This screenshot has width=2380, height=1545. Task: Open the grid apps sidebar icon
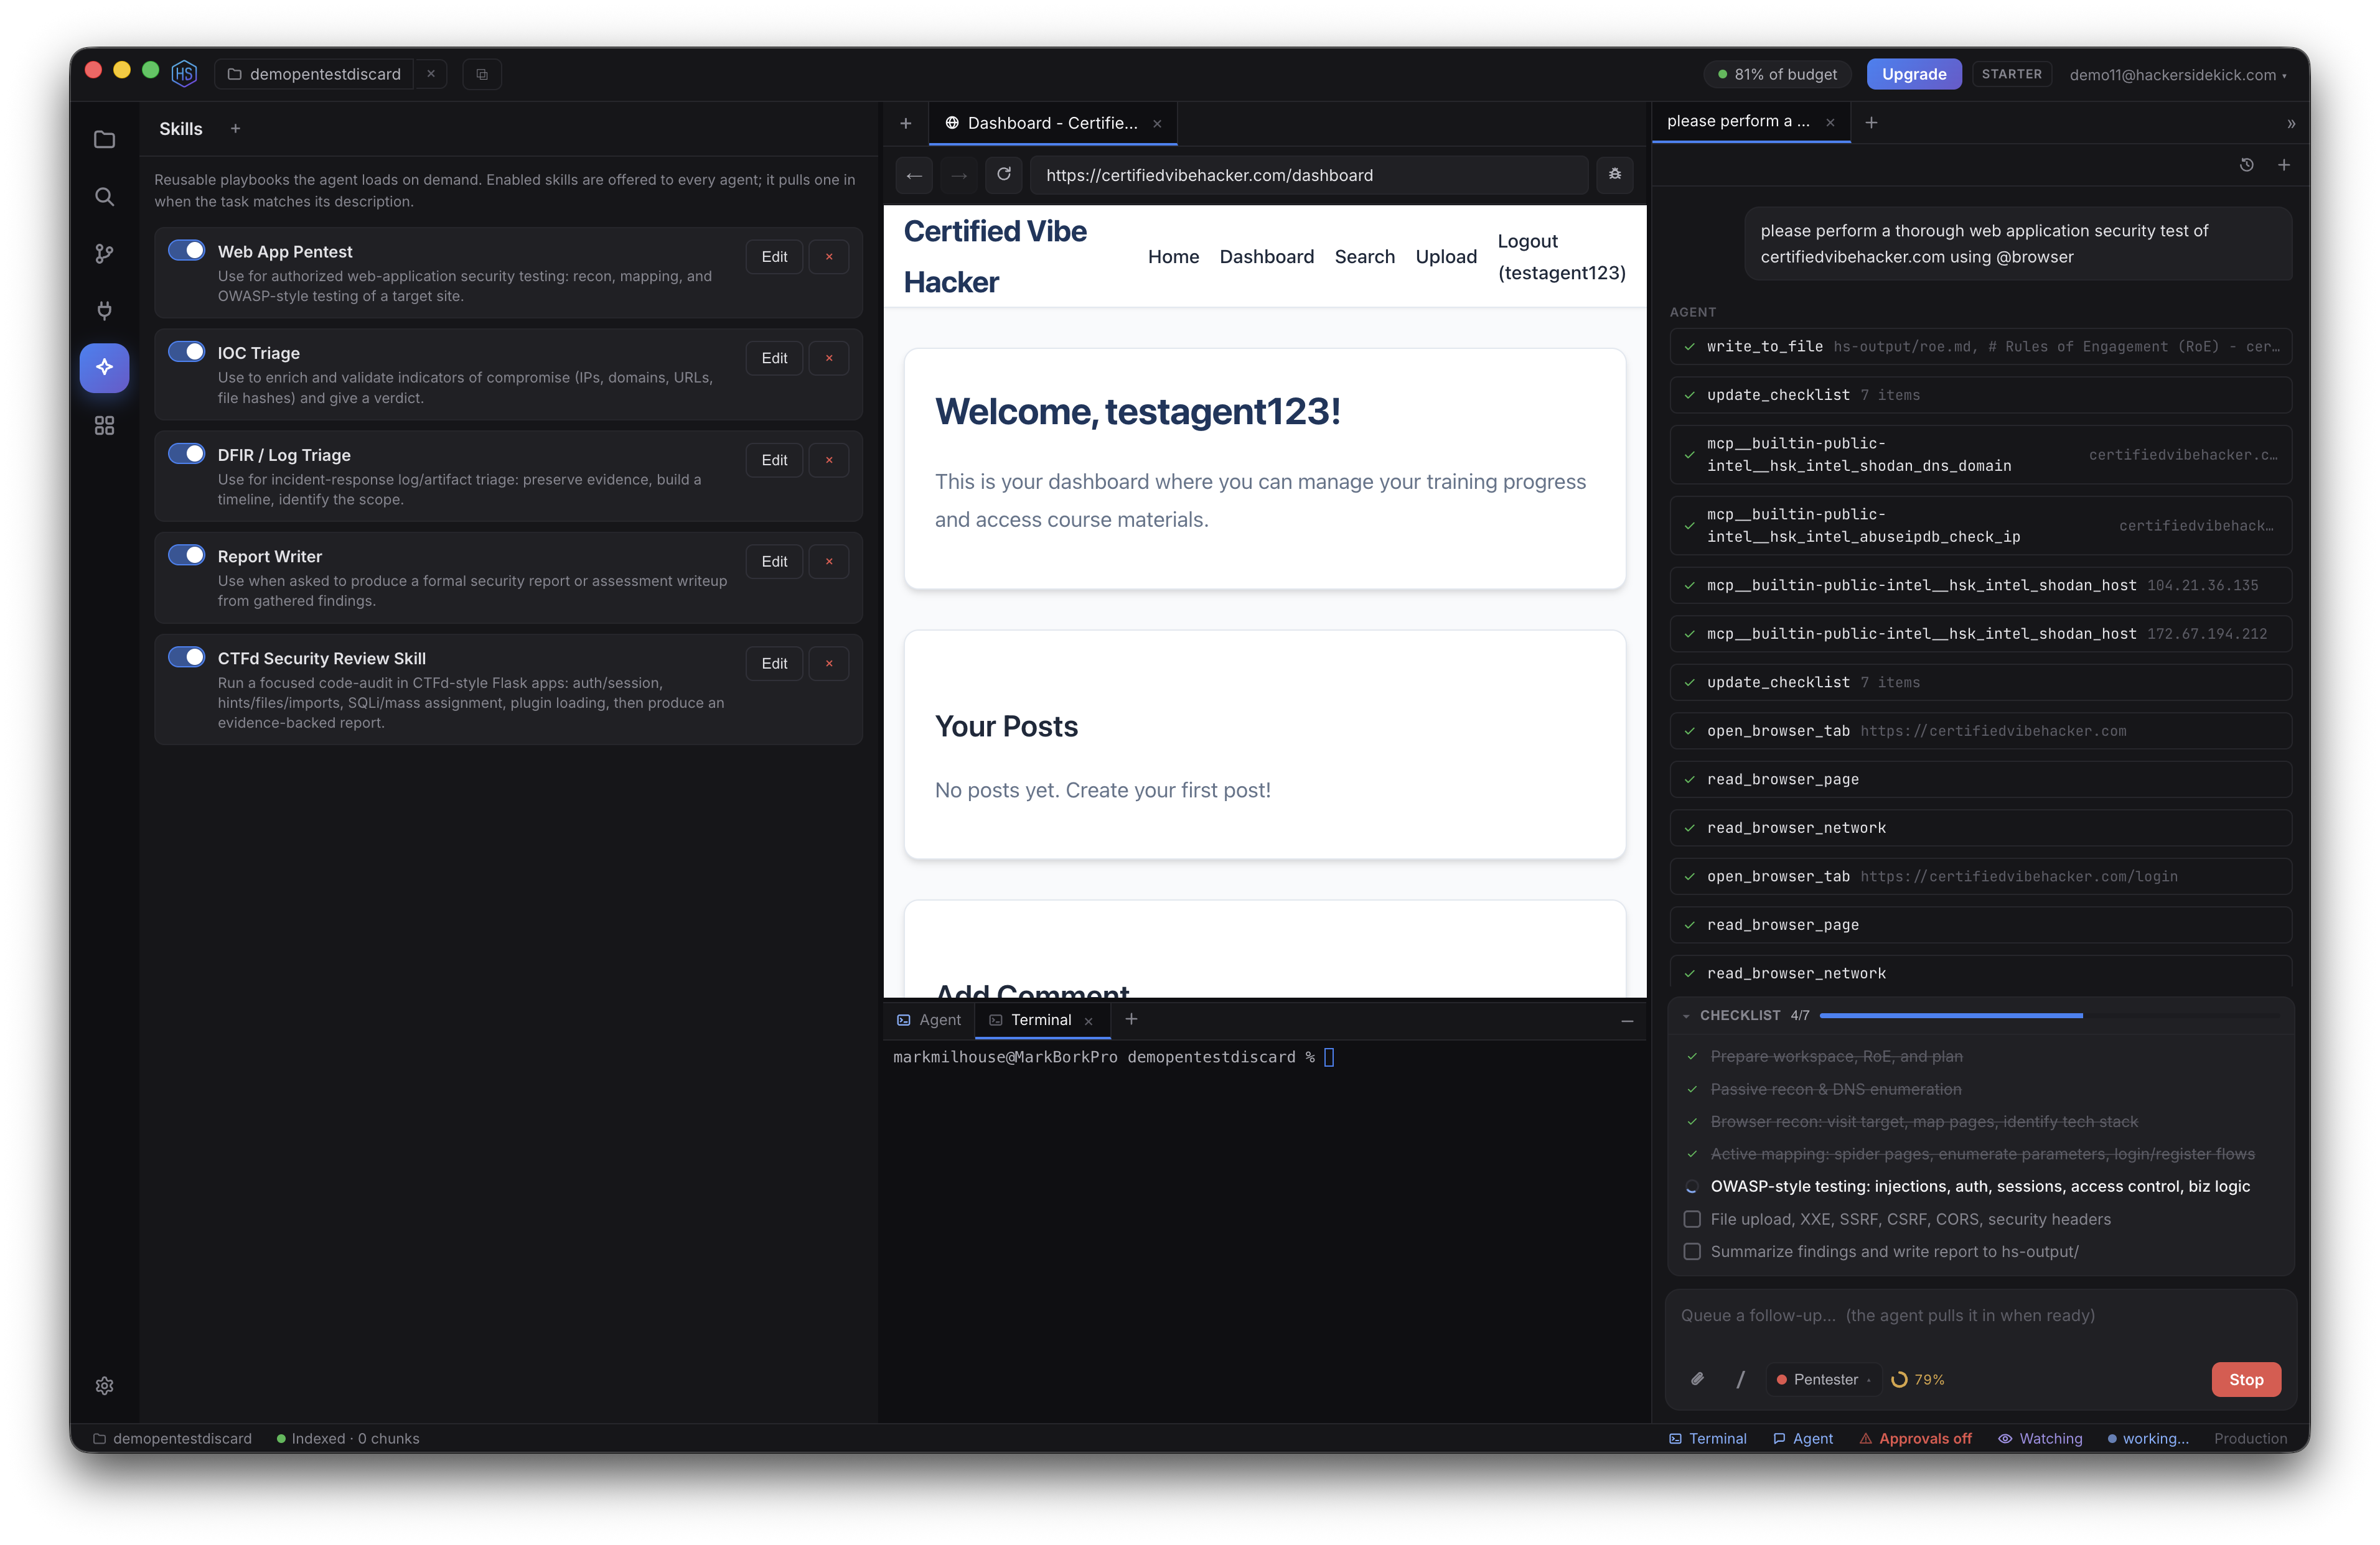(104, 425)
